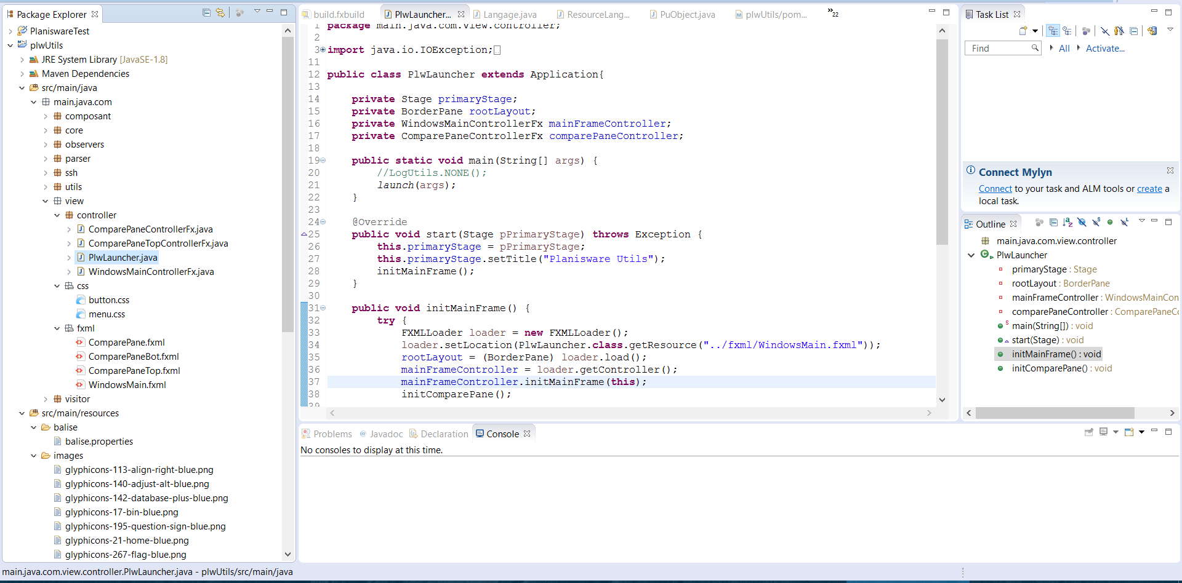Expand the visitor package
This screenshot has height=583, width=1182.
45,399
